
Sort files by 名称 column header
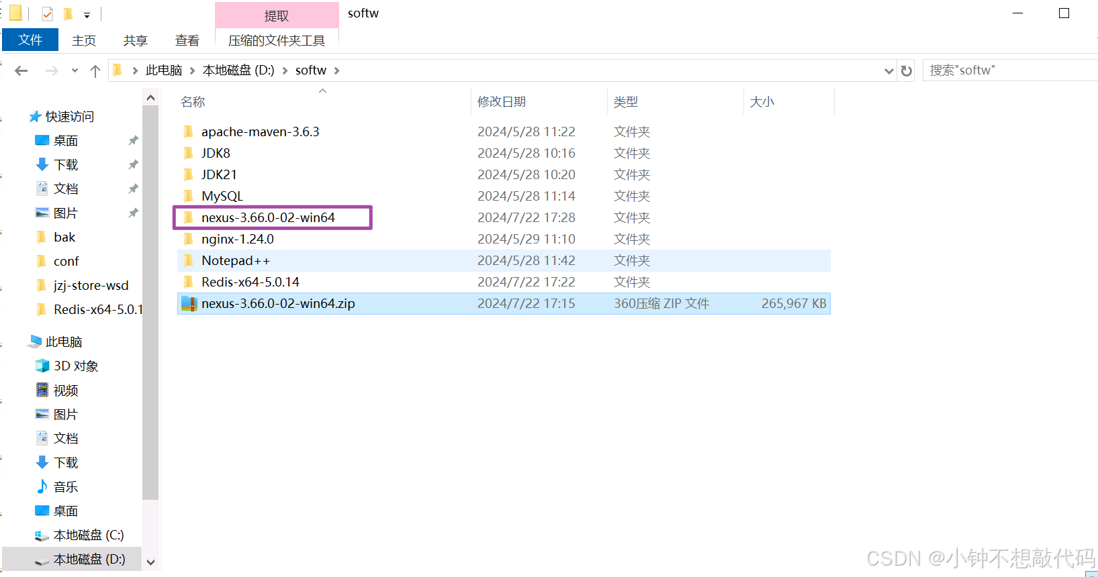click(193, 102)
